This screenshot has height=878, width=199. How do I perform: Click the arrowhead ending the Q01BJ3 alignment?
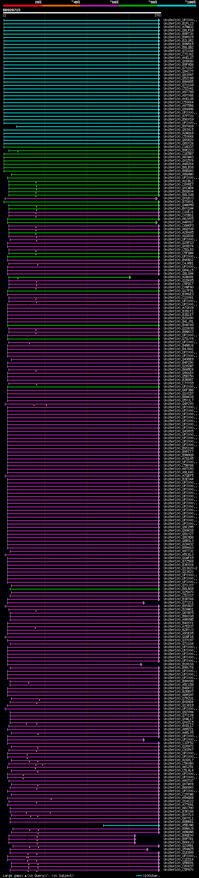(x=156, y=198)
